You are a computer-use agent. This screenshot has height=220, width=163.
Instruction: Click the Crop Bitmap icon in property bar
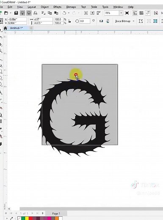(x=149, y=21)
